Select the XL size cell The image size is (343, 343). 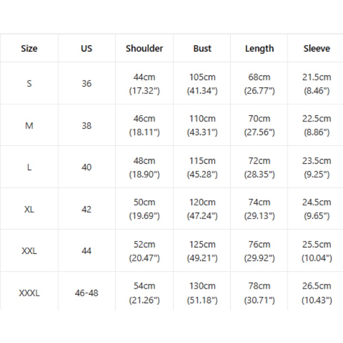tap(29, 209)
